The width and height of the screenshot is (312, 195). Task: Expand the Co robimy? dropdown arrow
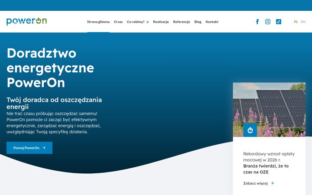click(147, 22)
